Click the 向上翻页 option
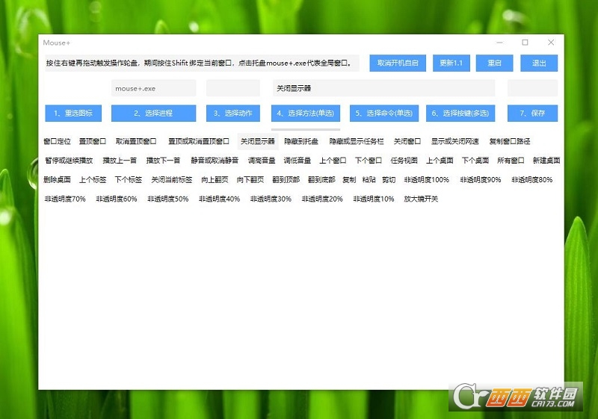Image resolution: width=598 pixels, height=419 pixels. click(215, 179)
